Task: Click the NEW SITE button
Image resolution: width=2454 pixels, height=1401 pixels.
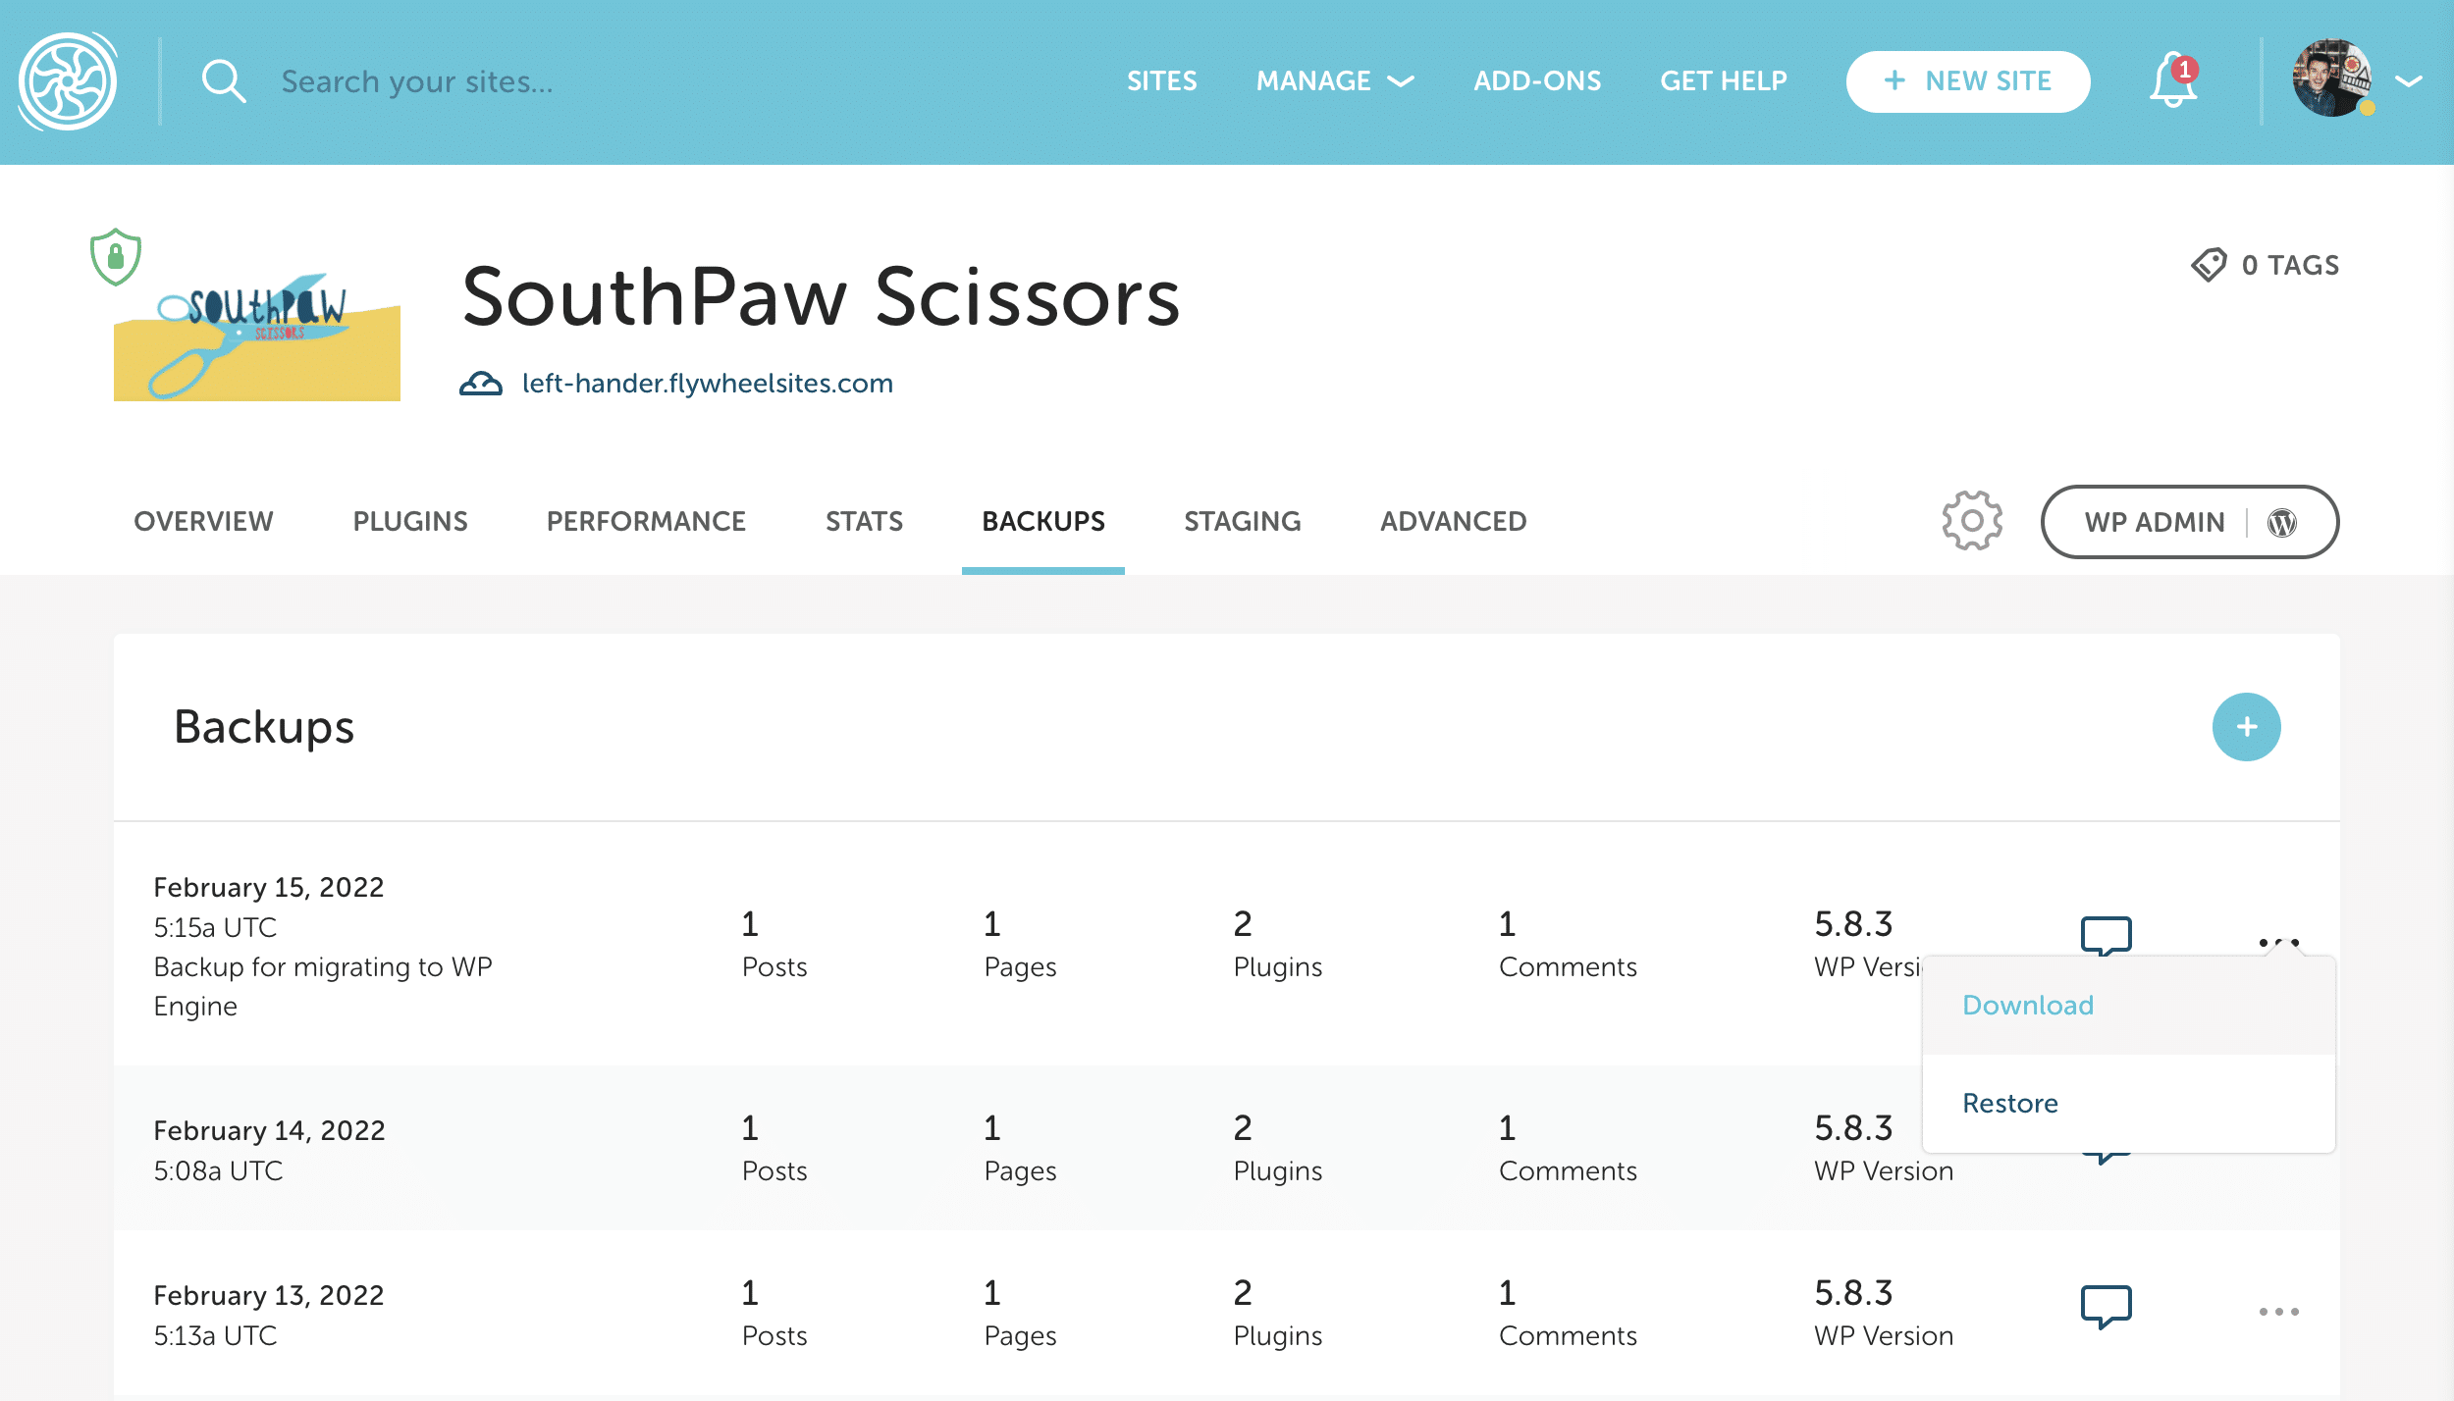Action: pyautogui.click(x=1967, y=81)
